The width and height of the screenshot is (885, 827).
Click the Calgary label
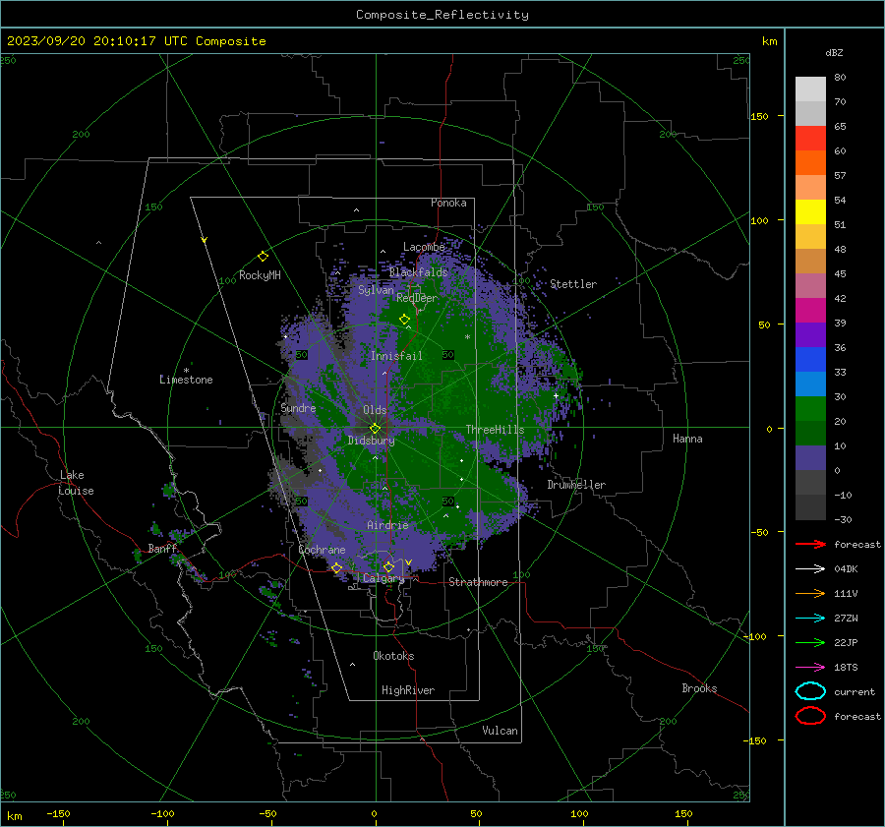tap(383, 578)
